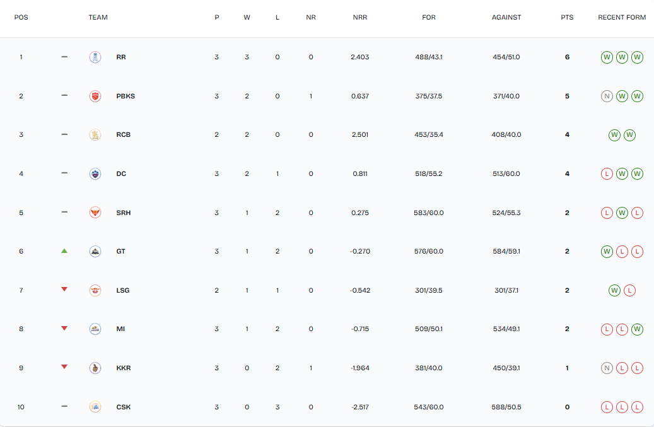Click the RR team logo icon
Screen dimensions: 654x427
(x=95, y=57)
